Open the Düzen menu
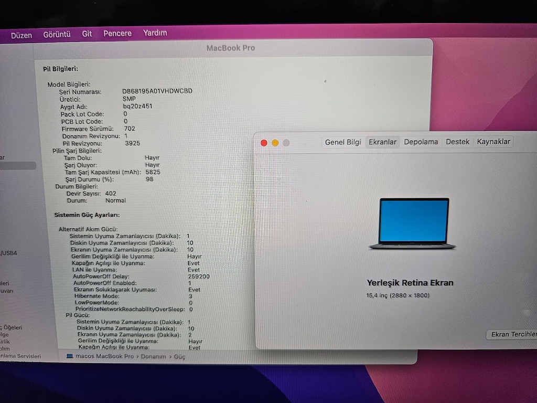The image size is (537, 403). (x=21, y=35)
